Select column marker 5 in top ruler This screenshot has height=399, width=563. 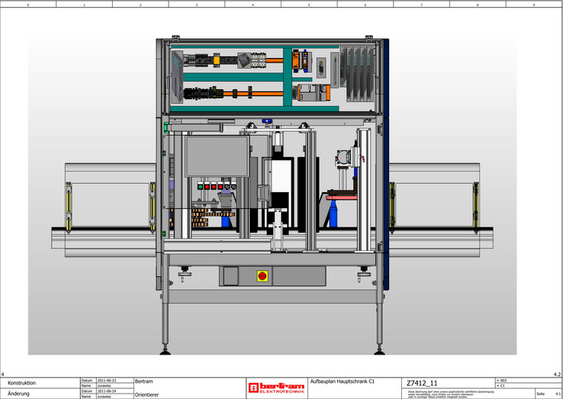pyautogui.click(x=309, y=5)
